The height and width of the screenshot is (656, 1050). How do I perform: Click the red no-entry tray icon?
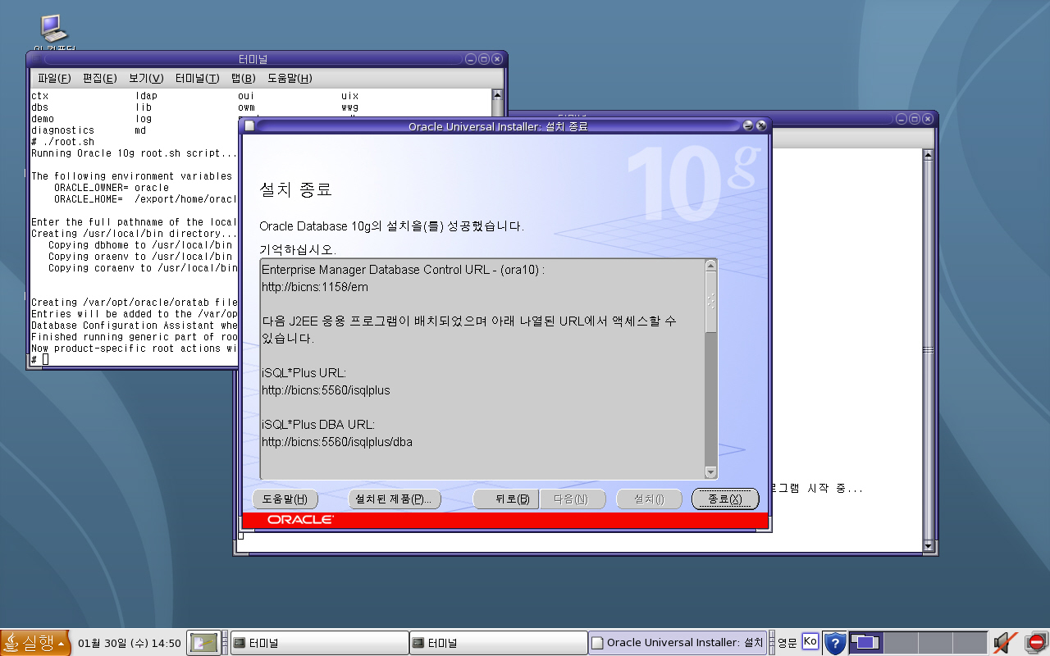point(1036,643)
